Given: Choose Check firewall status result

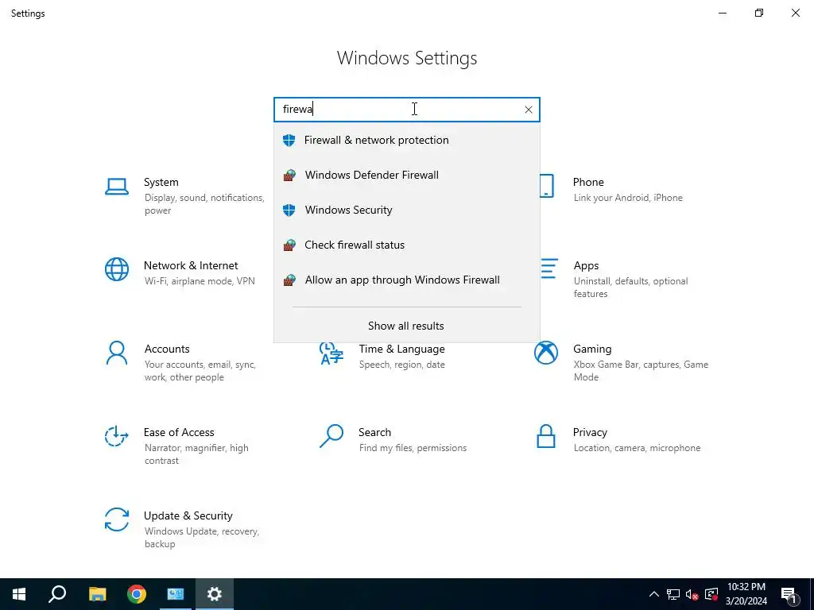Looking at the screenshot, I should point(406,245).
